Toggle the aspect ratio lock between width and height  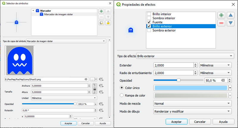[95, 89]
